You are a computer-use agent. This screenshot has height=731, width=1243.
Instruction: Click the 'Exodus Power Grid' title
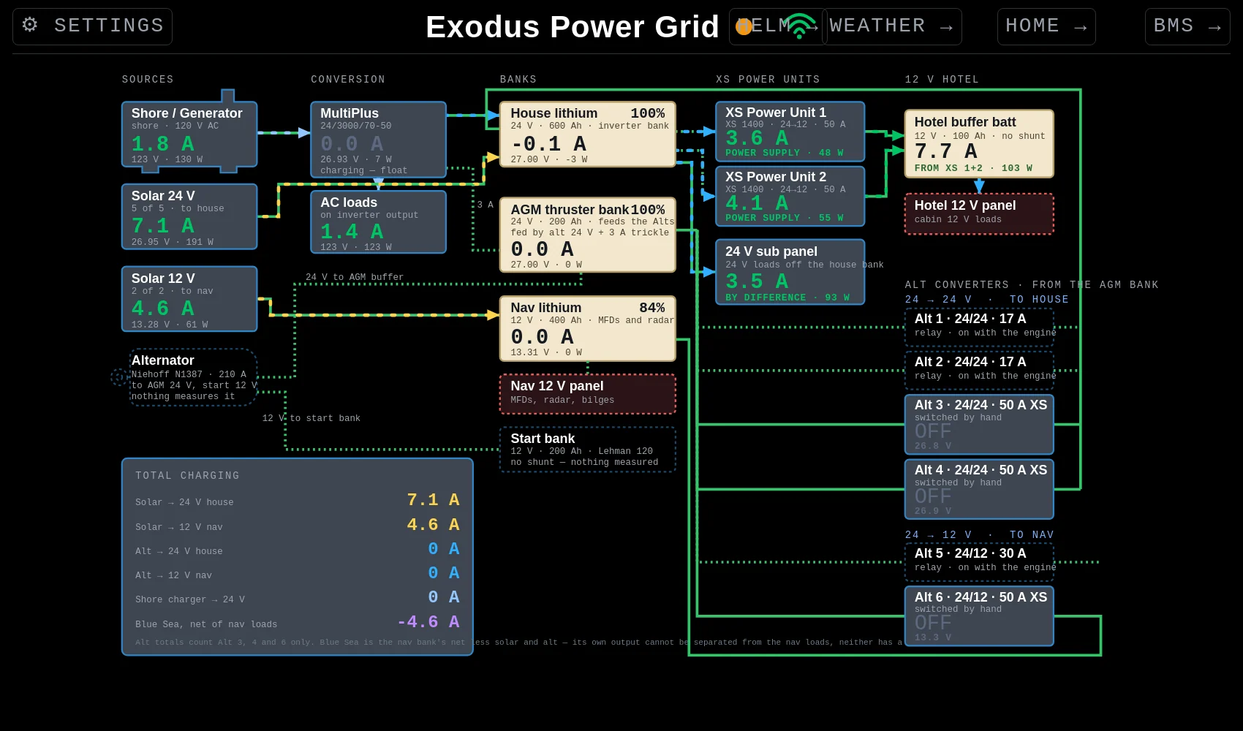click(x=573, y=27)
